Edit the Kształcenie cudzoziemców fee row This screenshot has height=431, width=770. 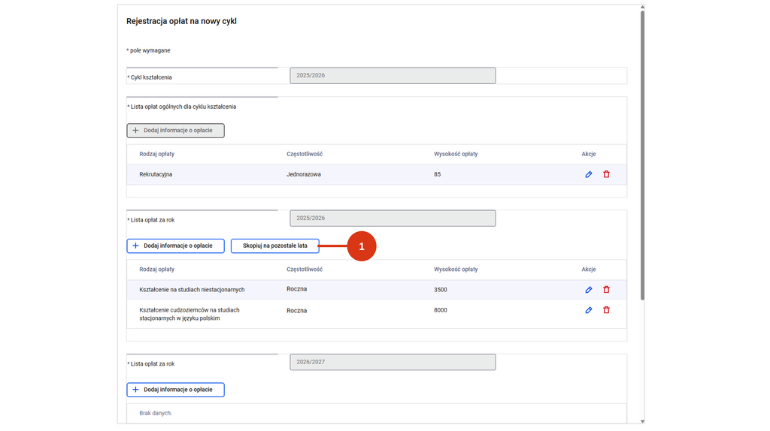[x=588, y=310]
